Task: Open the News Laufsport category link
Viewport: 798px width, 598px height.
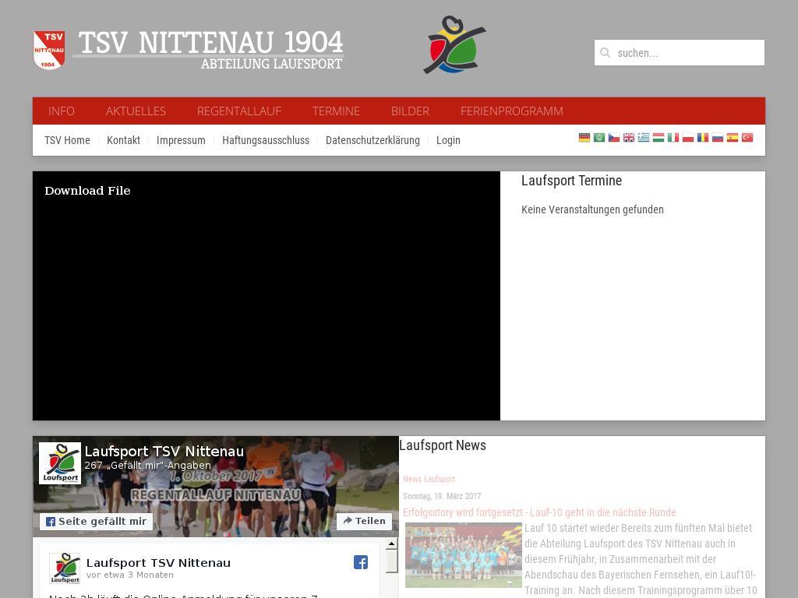Action: 429,479
